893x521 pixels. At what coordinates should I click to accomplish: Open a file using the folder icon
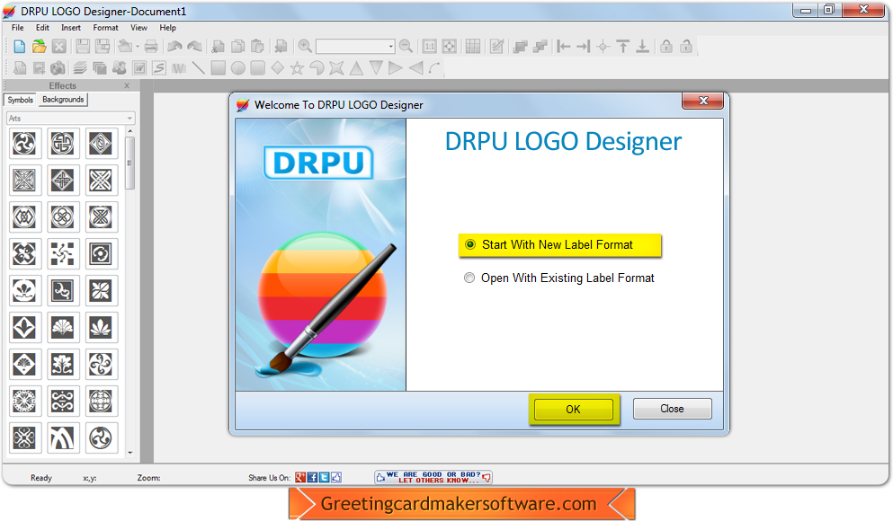pyautogui.click(x=39, y=47)
